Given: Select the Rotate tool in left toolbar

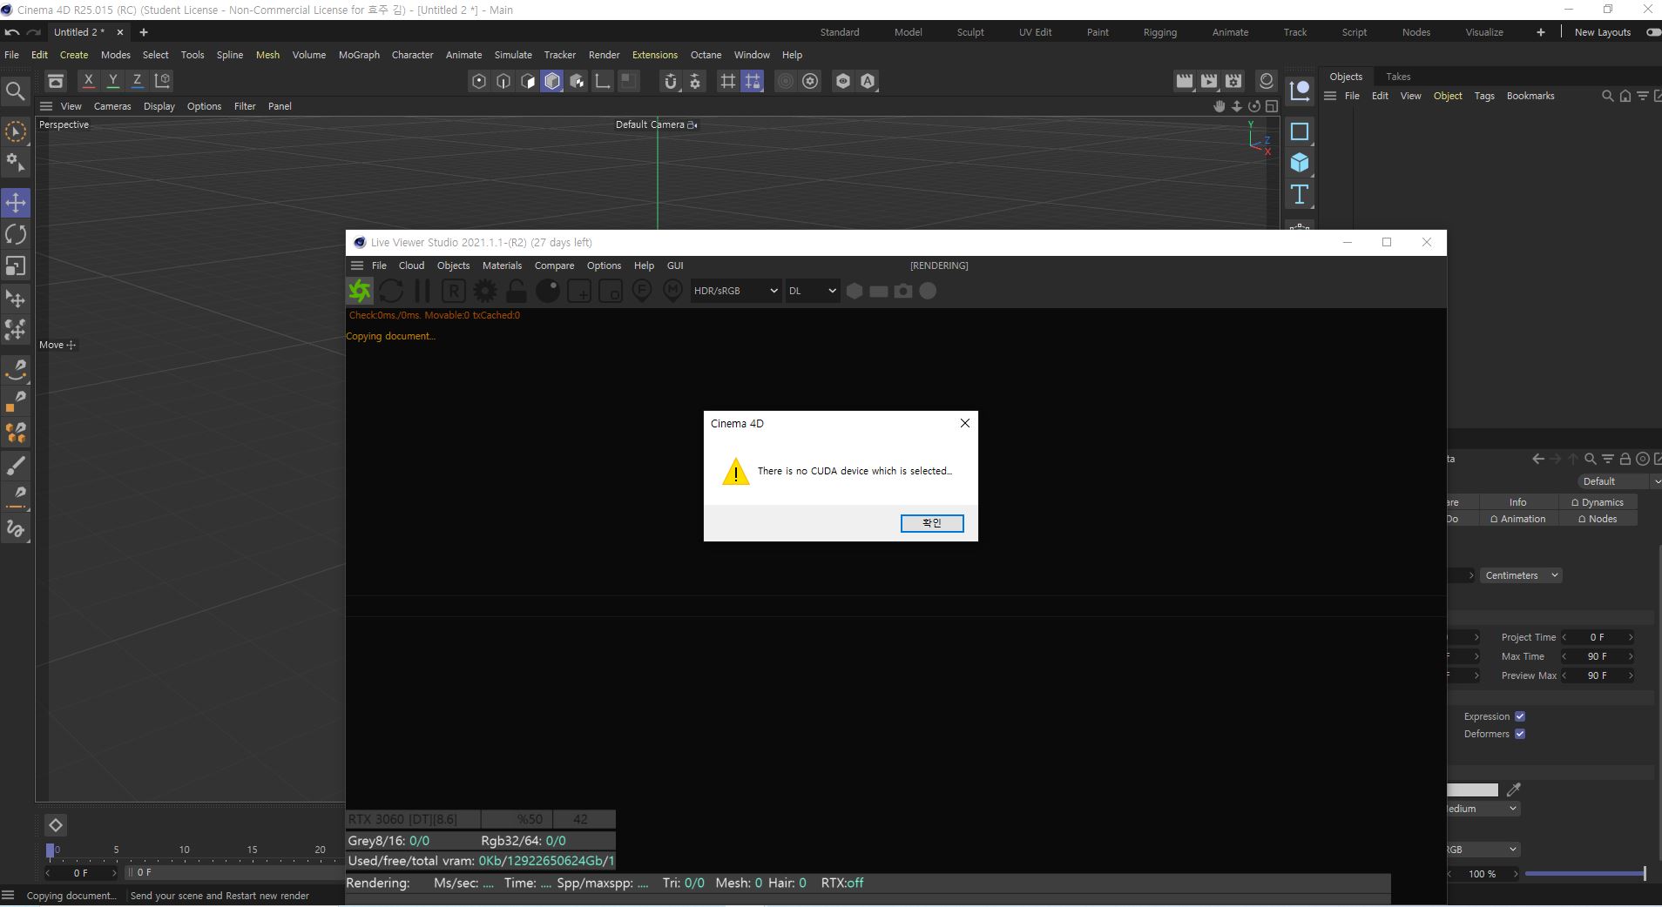Looking at the screenshot, I should (x=16, y=234).
